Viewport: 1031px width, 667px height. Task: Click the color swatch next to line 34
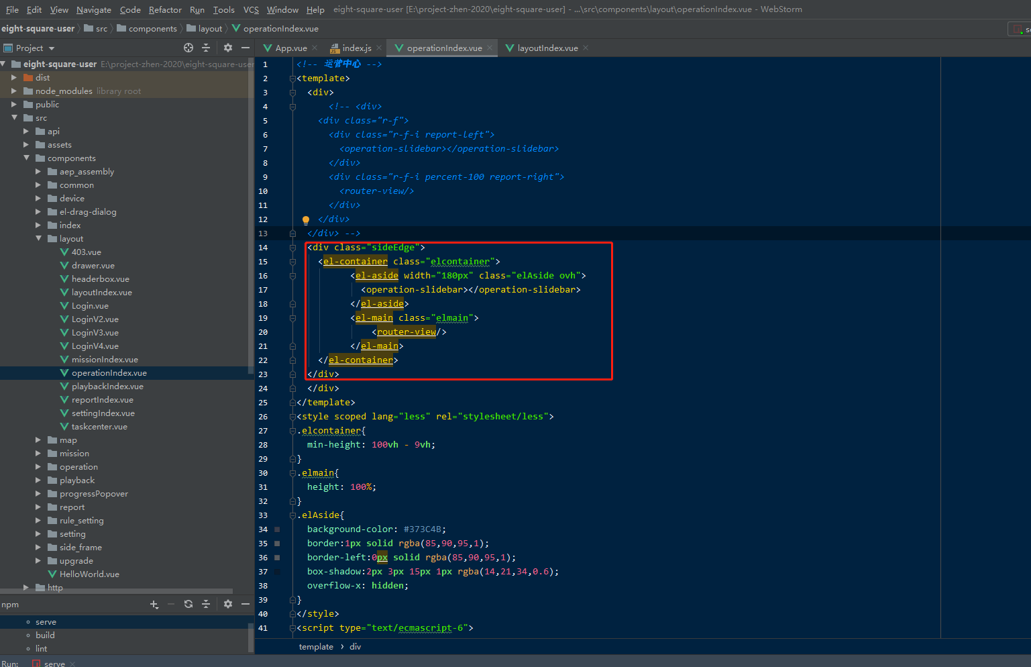277,529
